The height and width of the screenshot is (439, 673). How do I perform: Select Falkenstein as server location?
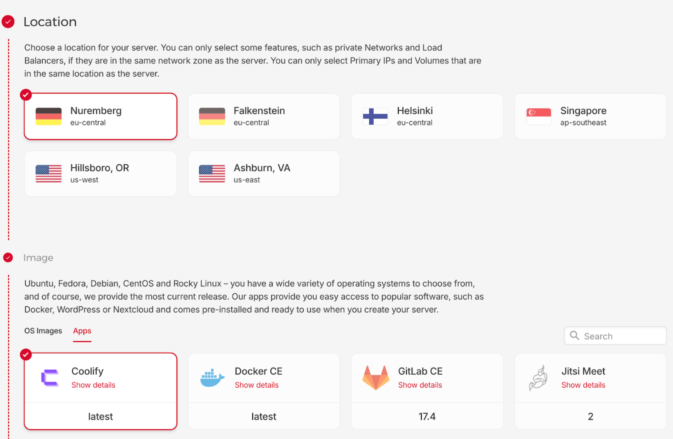[264, 116]
